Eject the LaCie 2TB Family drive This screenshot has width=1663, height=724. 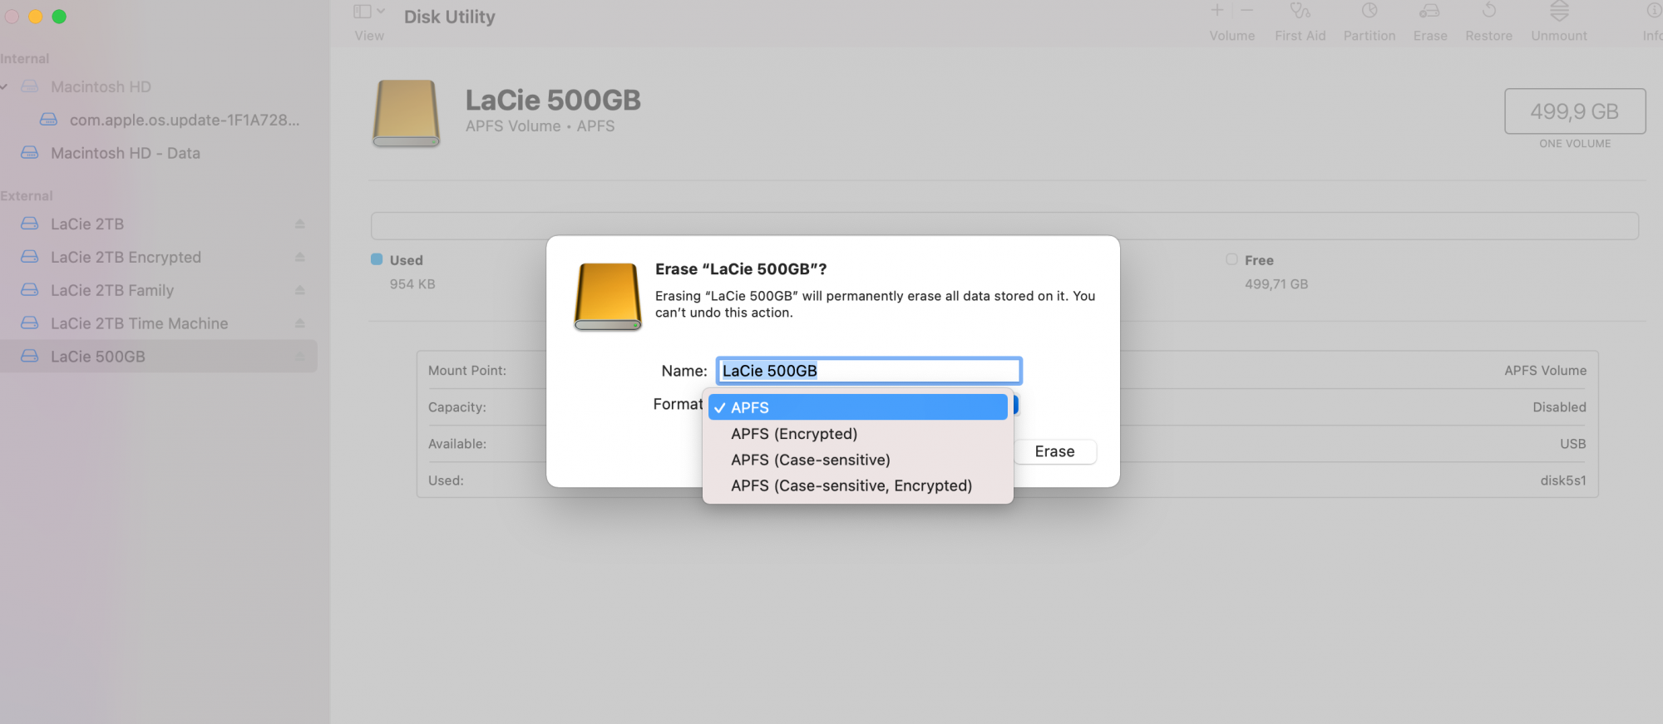[300, 290]
